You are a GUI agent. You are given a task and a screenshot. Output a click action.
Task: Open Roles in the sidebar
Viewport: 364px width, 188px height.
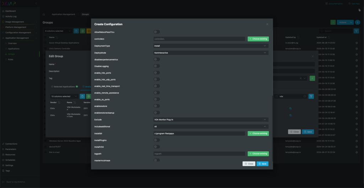11,60
